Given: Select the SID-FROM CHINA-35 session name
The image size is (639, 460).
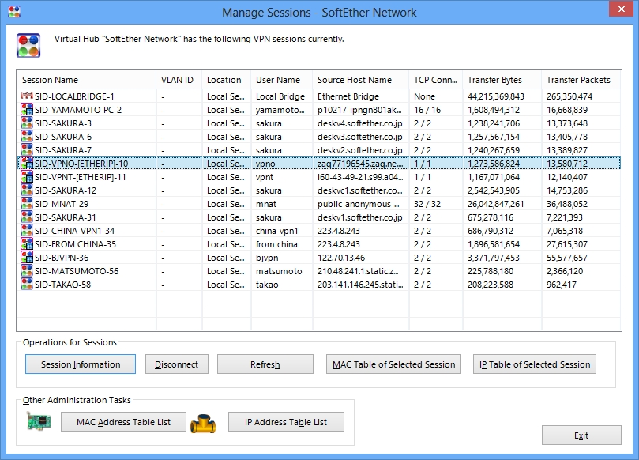Looking at the screenshot, I should click(x=75, y=245).
